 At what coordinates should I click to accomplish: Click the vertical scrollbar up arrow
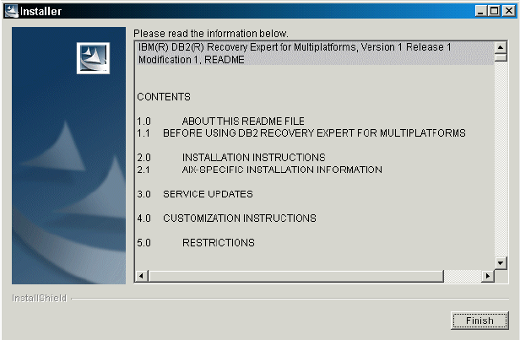tap(501, 47)
